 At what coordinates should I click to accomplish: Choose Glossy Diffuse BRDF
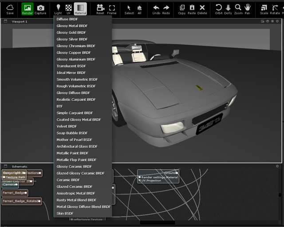(x=83, y=93)
